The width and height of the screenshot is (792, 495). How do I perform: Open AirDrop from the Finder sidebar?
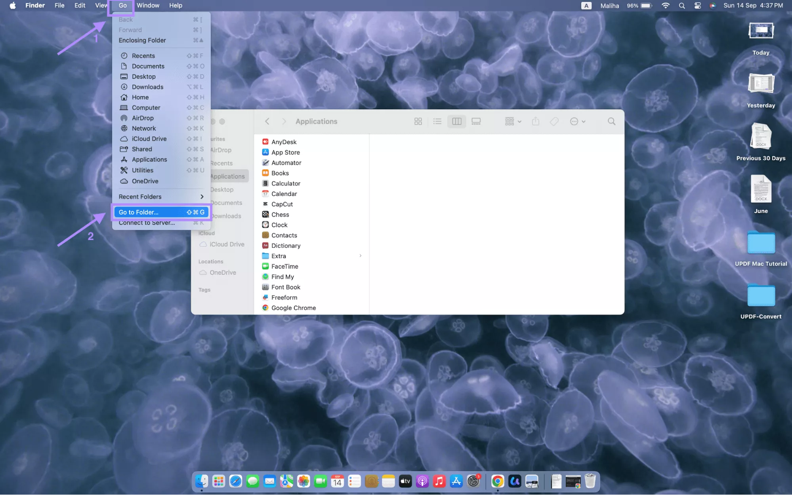click(x=220, y=150)
